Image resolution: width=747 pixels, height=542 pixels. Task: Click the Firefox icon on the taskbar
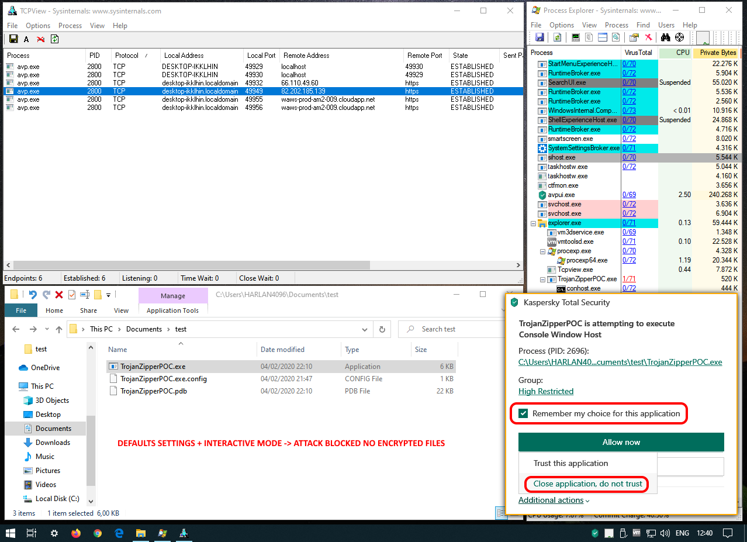(x=76, y=533)
